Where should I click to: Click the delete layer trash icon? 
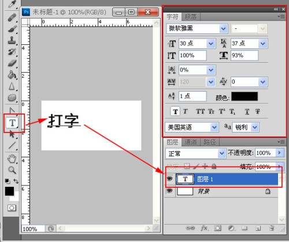pyautogui.click(x=272, y=228)
